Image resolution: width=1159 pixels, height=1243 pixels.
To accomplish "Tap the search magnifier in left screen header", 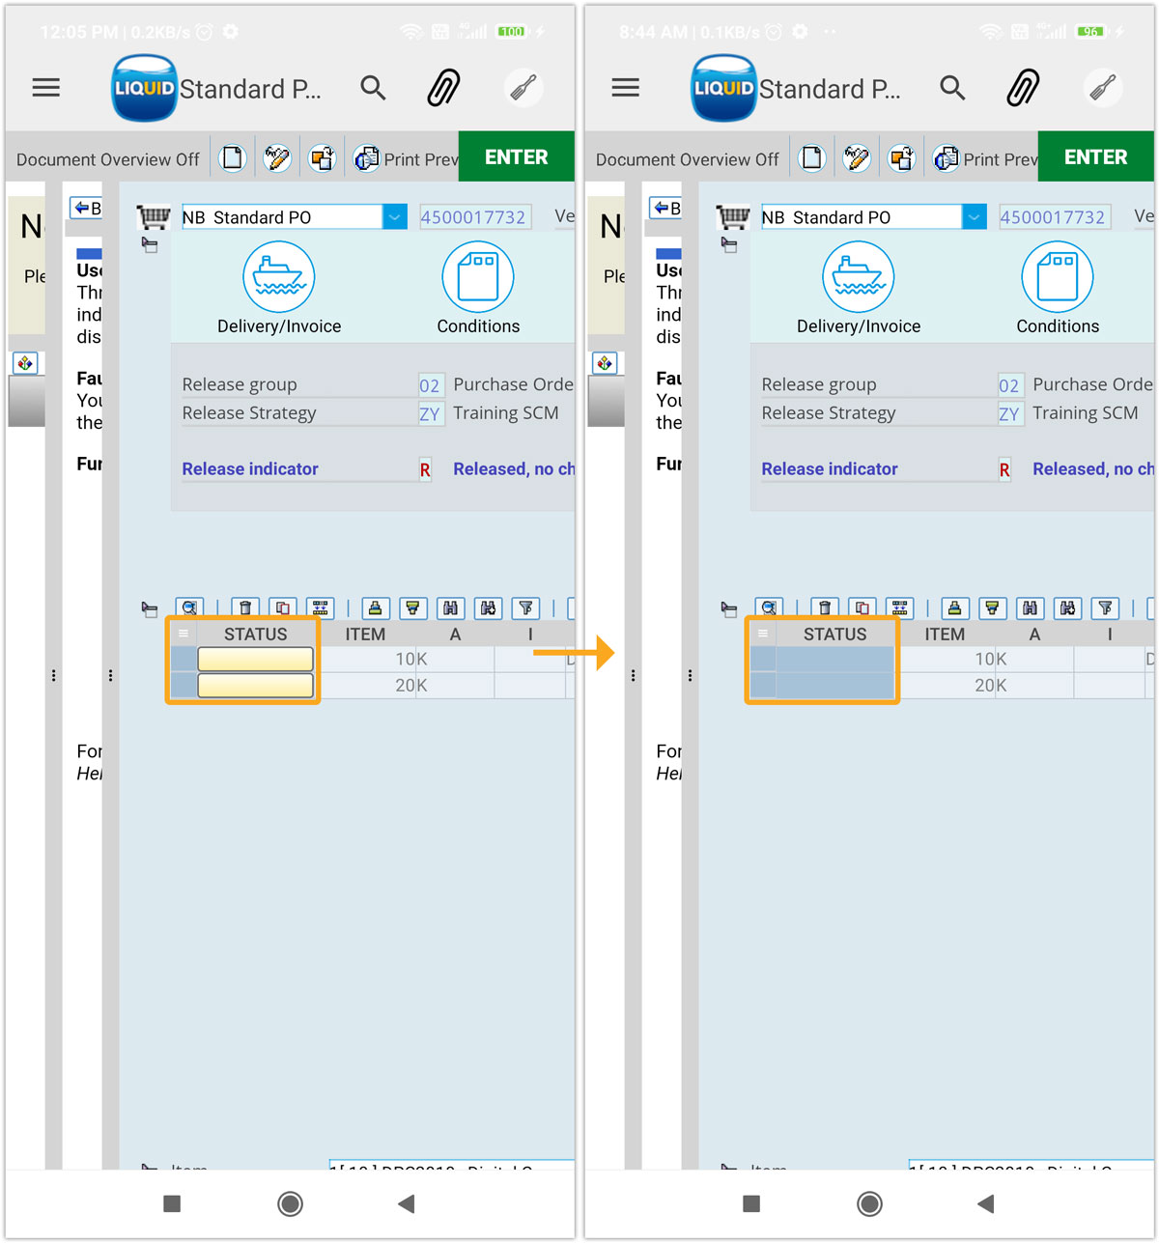I will pyautogui.click(x=373, y=89).
